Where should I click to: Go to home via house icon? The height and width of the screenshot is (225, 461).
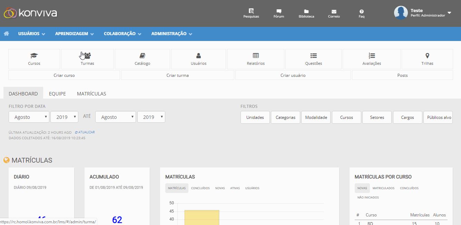(x=6, y=34)
